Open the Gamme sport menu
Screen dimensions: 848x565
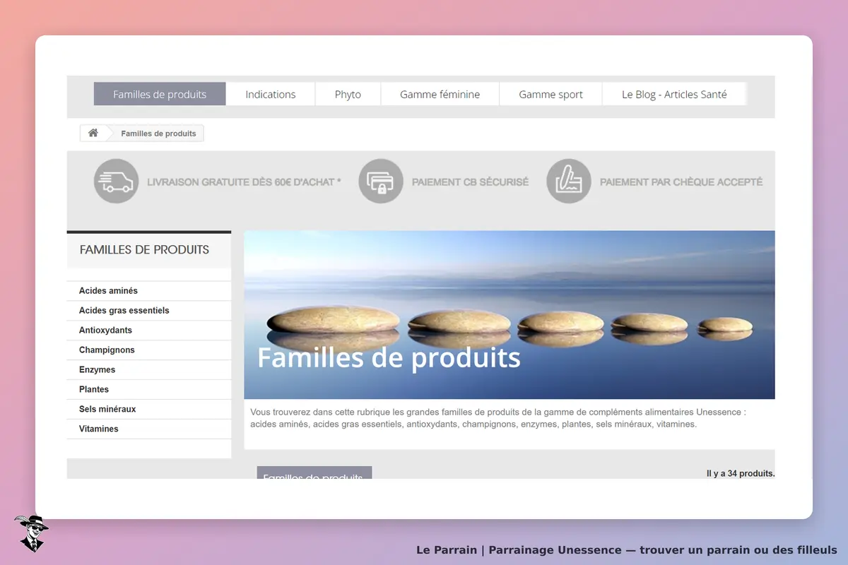550,94
